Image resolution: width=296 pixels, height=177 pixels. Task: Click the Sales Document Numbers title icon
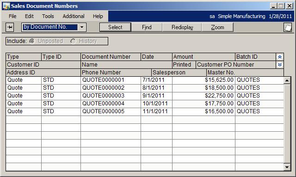(x=6, y=6)
